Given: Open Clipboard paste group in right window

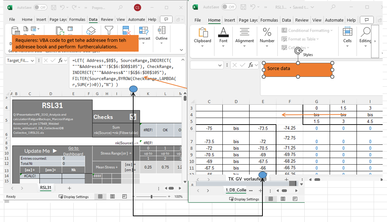Looking at the screenshot, I should click(203, 32).
